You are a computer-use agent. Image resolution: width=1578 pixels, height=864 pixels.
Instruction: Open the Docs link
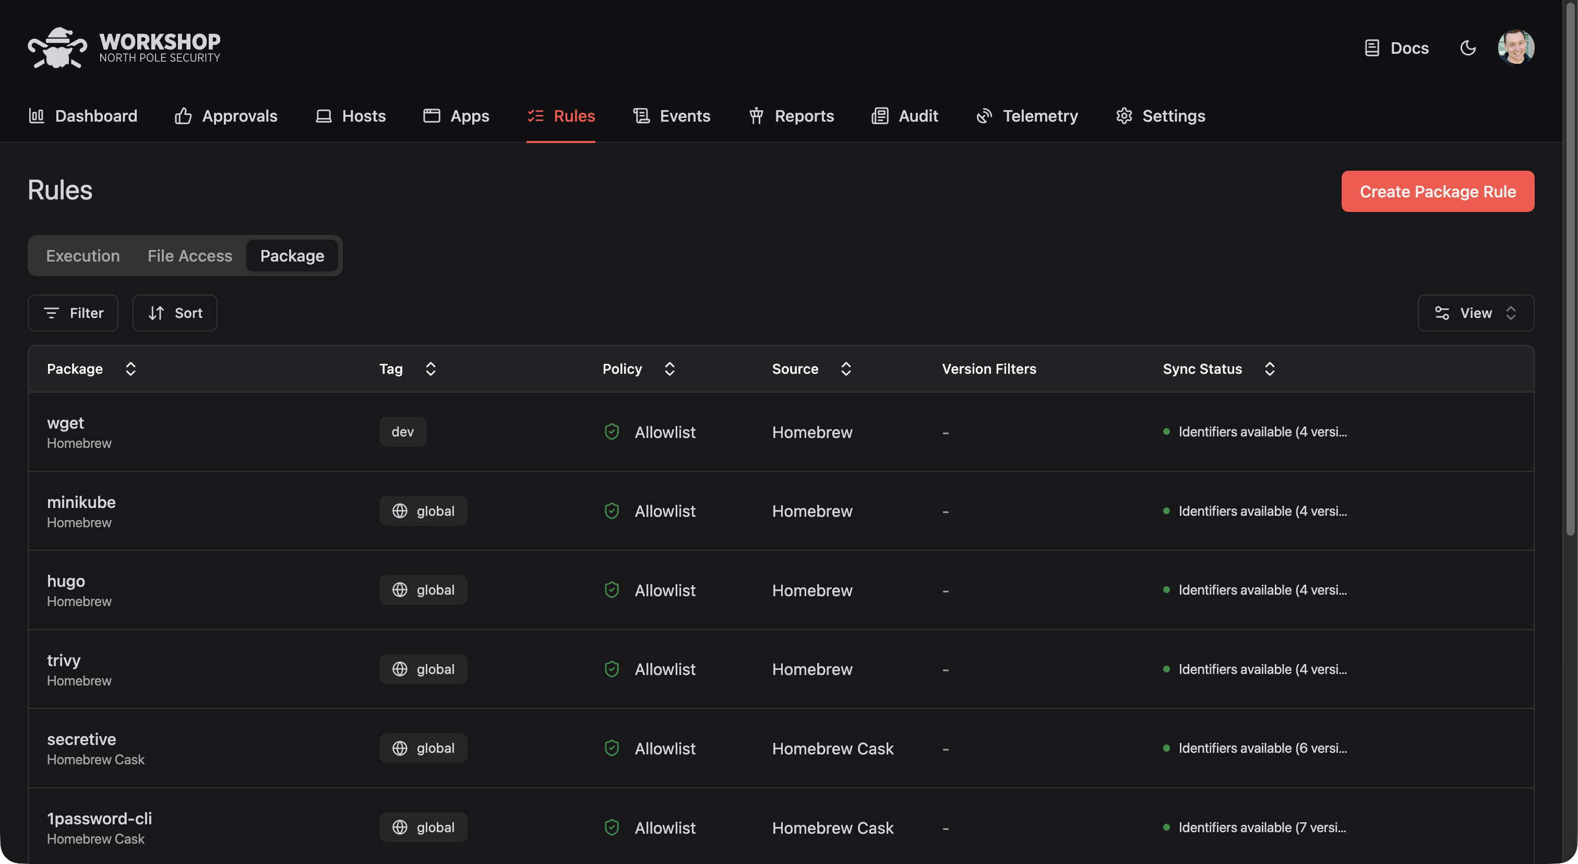point(1397,48)
